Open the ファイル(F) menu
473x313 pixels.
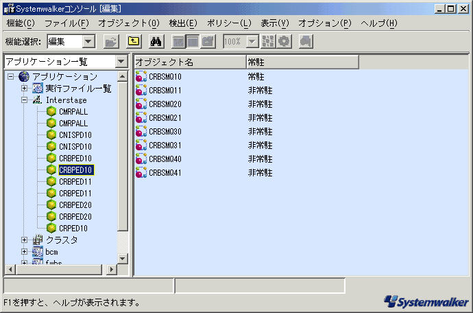(x=66, y=23)
